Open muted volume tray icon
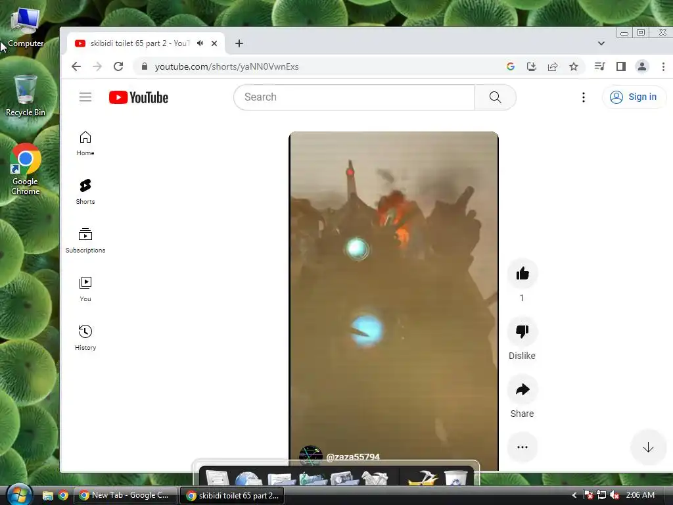Viewport: 673px width, 505px height. click(615, 495)
